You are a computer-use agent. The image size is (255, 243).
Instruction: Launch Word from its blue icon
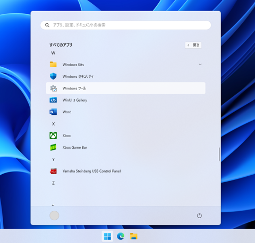53,112
